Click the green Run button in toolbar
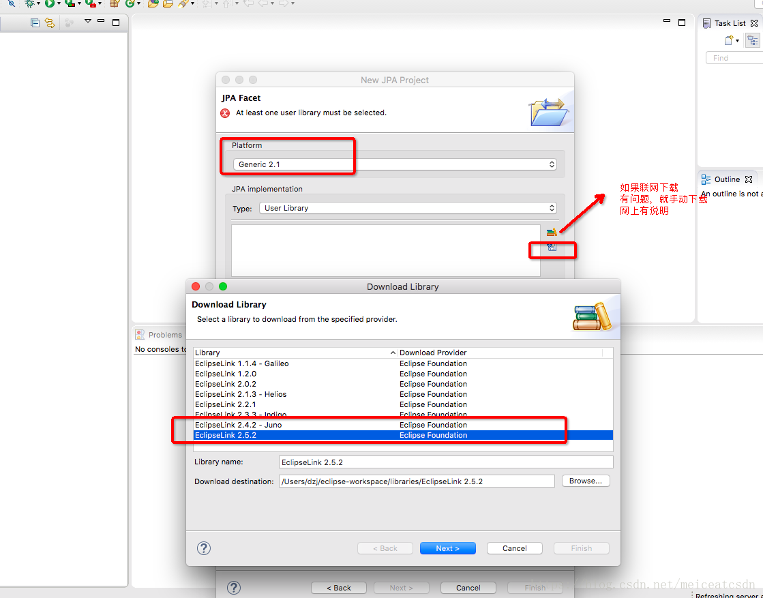Image resolution: width=763 pixels, height=598 pixels. pos(49,3)
